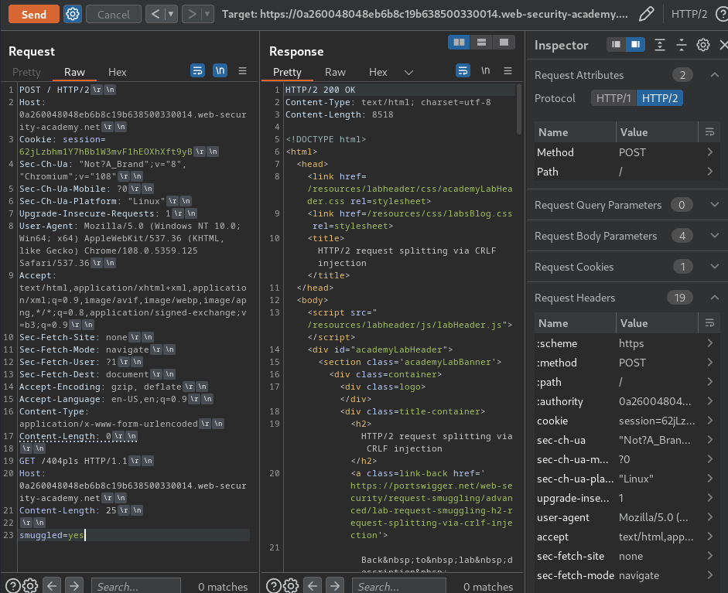Select HTTP/2 protocol in Inspector
728x593 pixels.
pyautogui.click(x=660, y=98)
